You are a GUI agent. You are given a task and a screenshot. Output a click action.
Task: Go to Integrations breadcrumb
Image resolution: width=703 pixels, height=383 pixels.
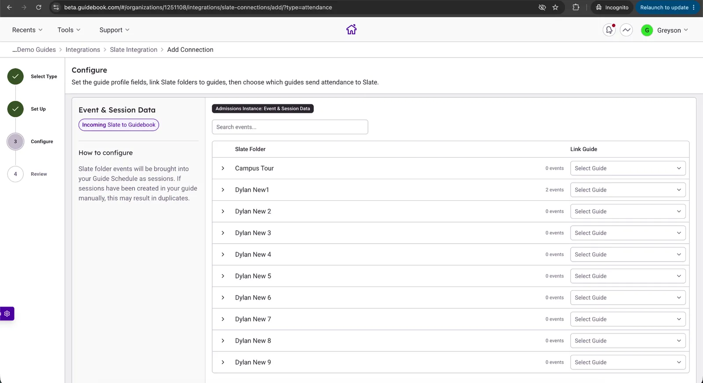point(83,50)
